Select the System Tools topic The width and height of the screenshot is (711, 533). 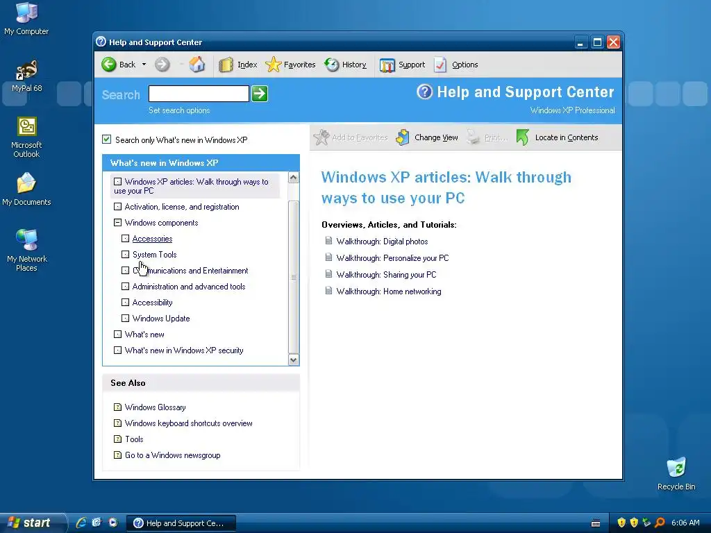155,255
